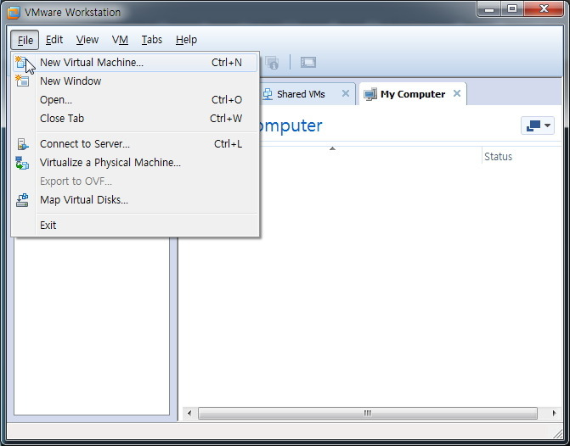Viewport: 570px width, 446px height.
Task: Click the New Virtual Machine menu icon
Action: tap(21, 63)
